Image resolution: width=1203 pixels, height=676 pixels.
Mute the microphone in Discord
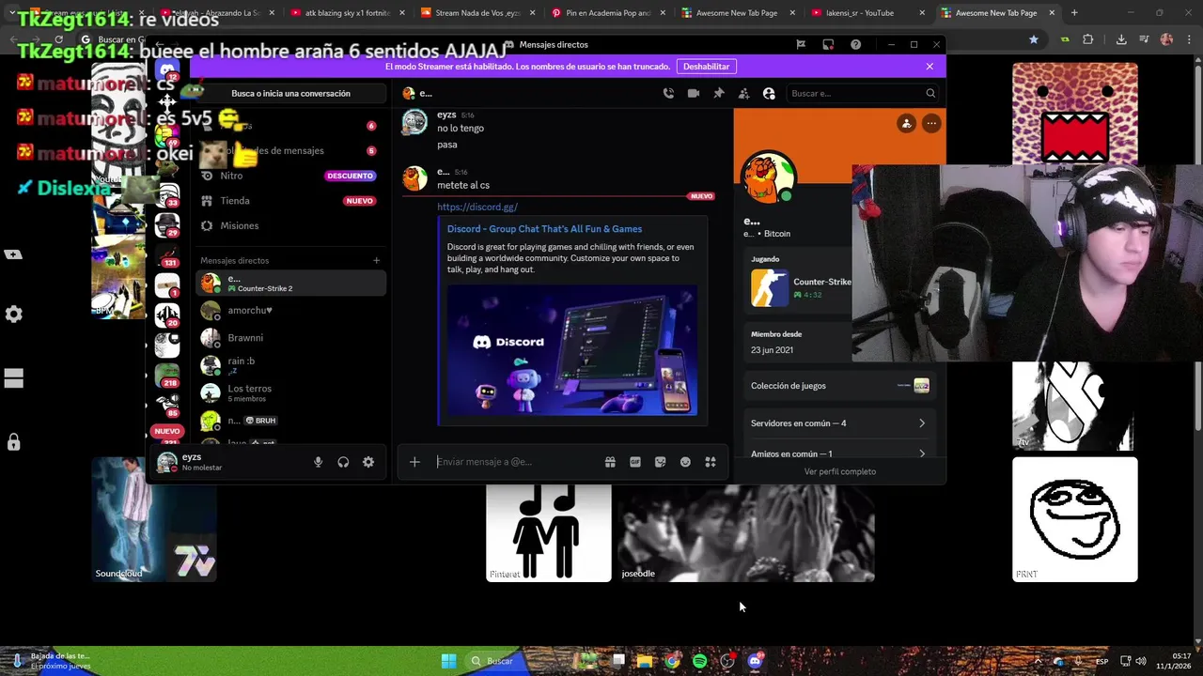click(x=318, y=462)
